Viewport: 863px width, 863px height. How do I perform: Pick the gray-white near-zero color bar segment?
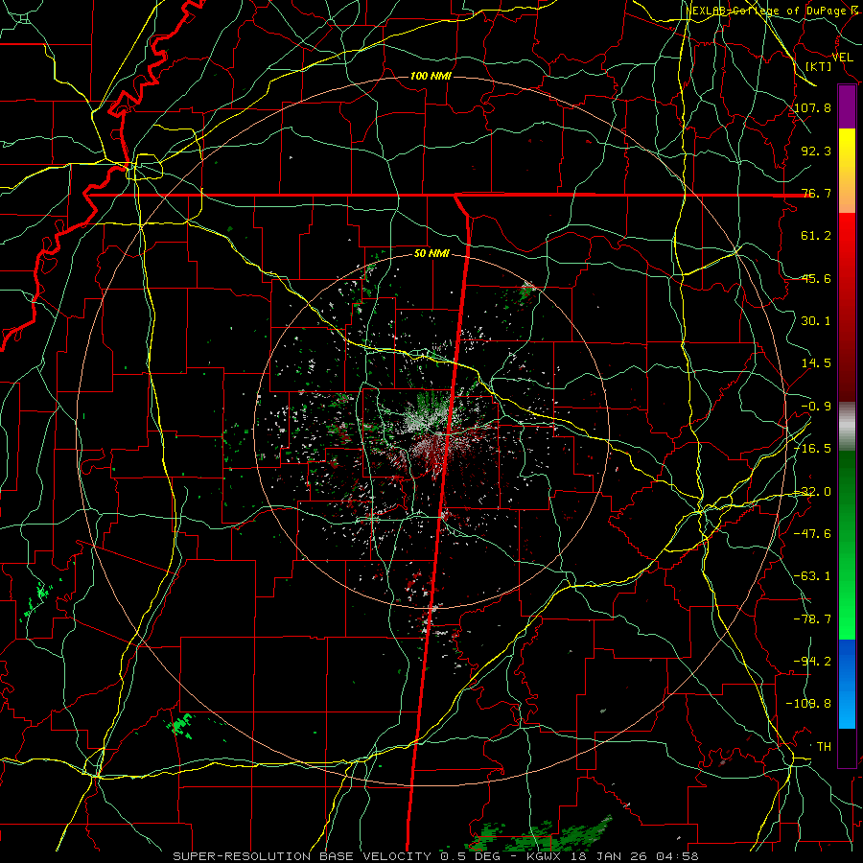(847, 424)
